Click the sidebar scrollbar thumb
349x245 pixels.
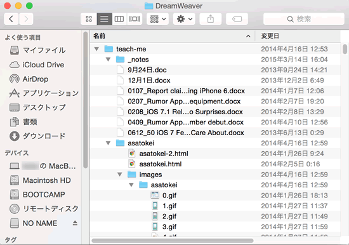click(85, 100)
